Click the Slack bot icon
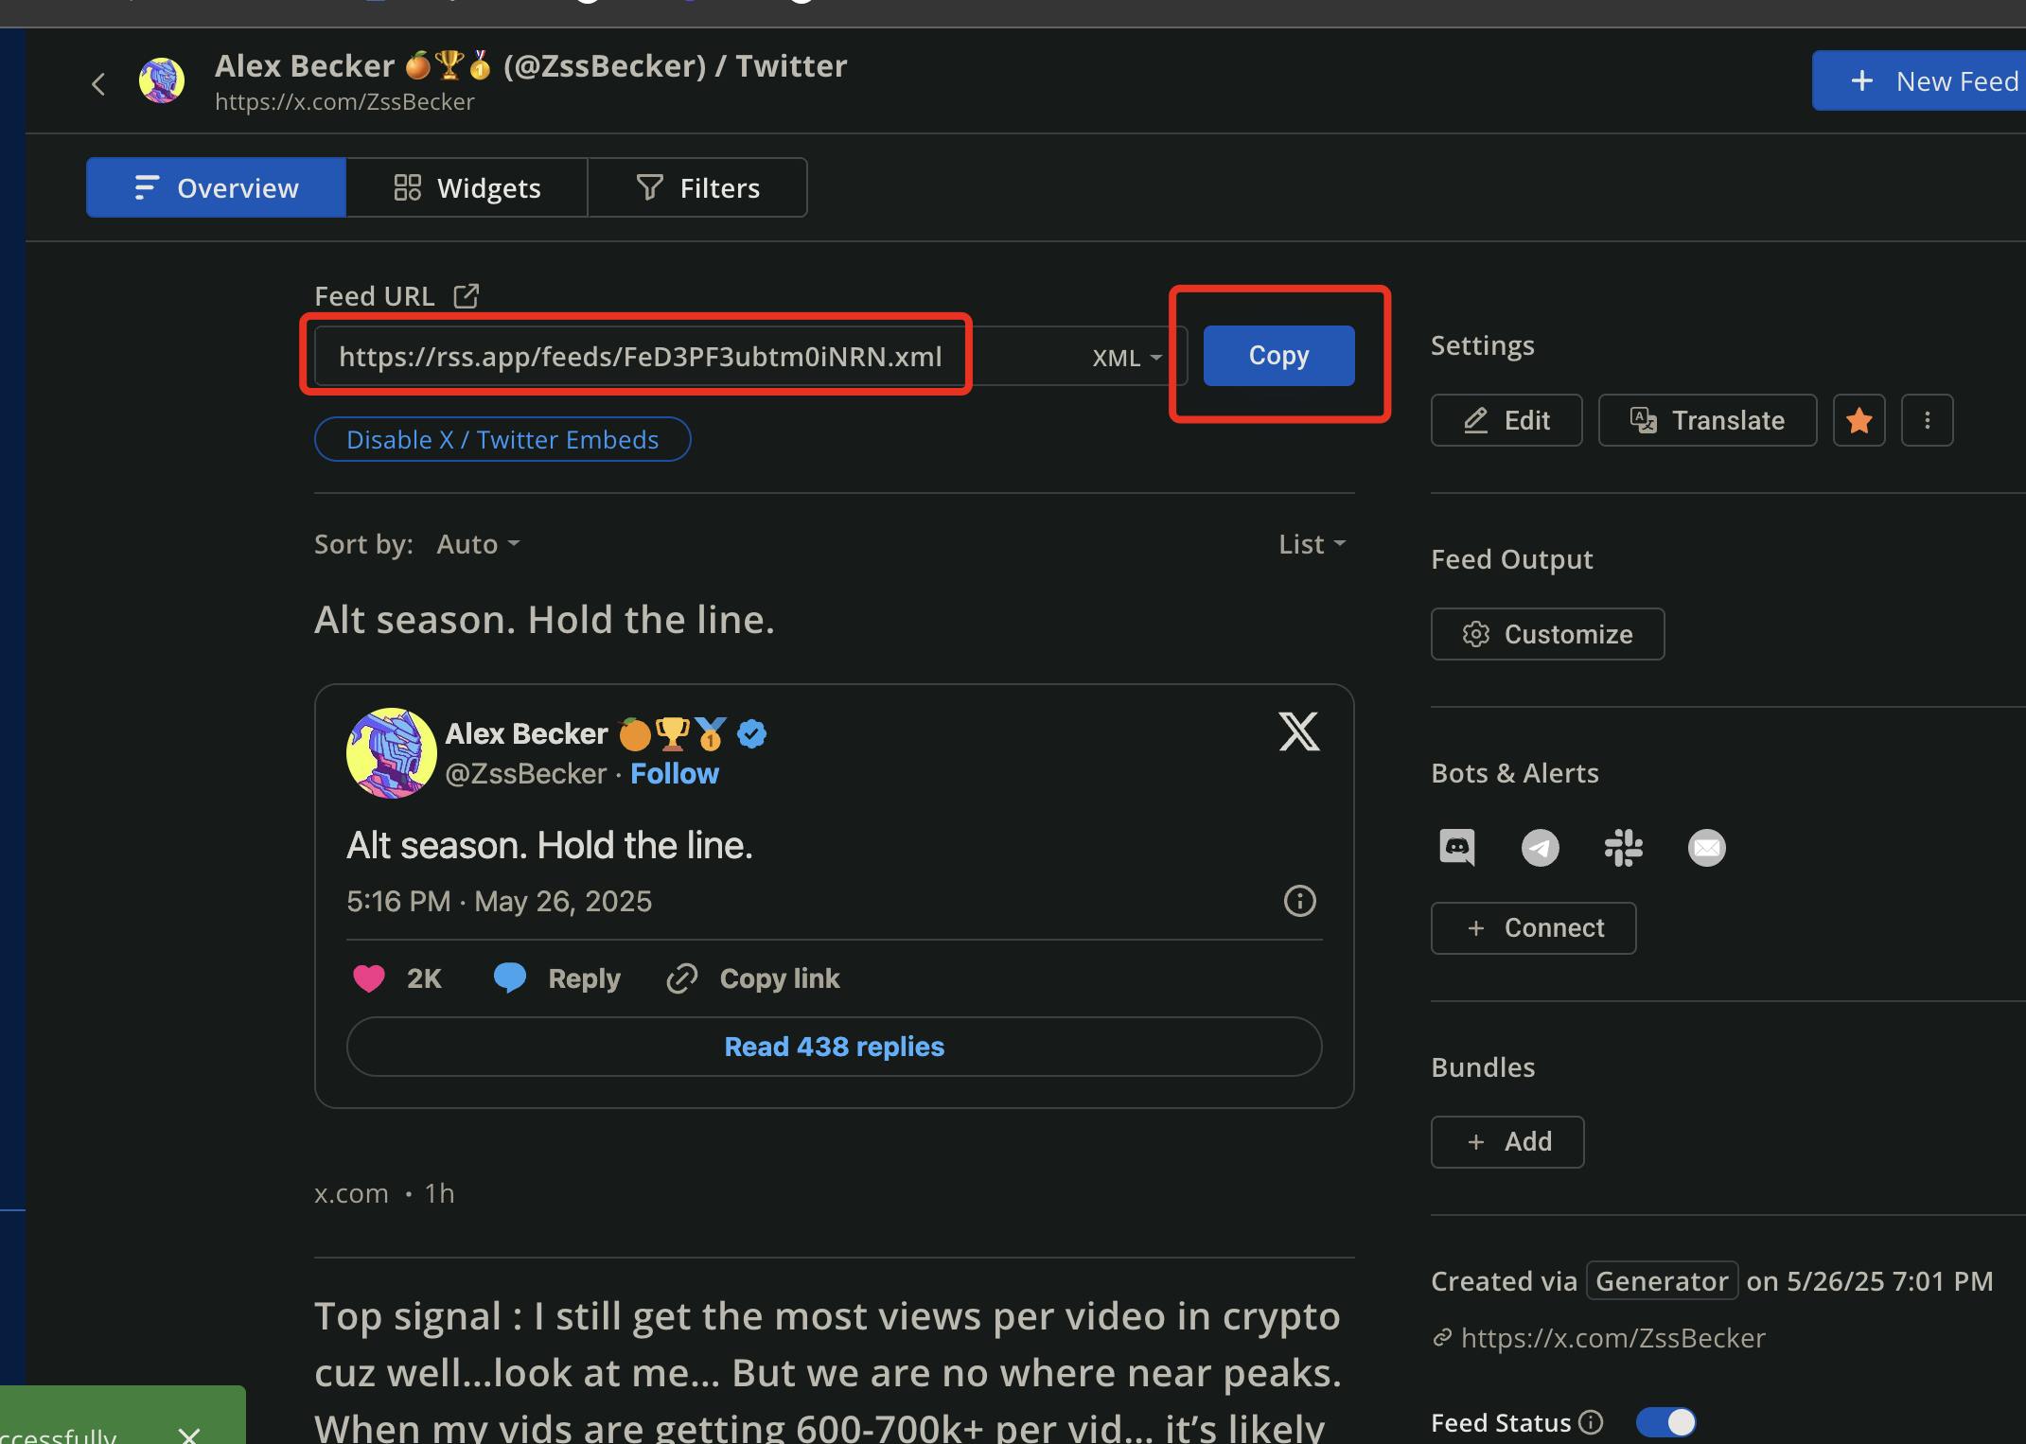The height and width of the screenshot is (1444, 2026). coord(1623,847)
